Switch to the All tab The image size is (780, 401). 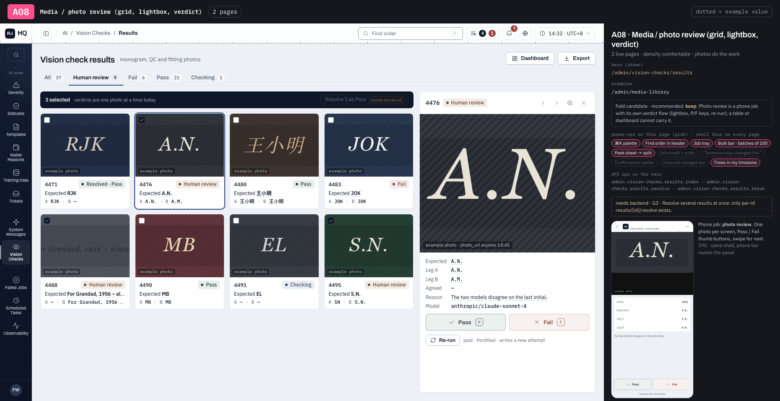[53, 78]
